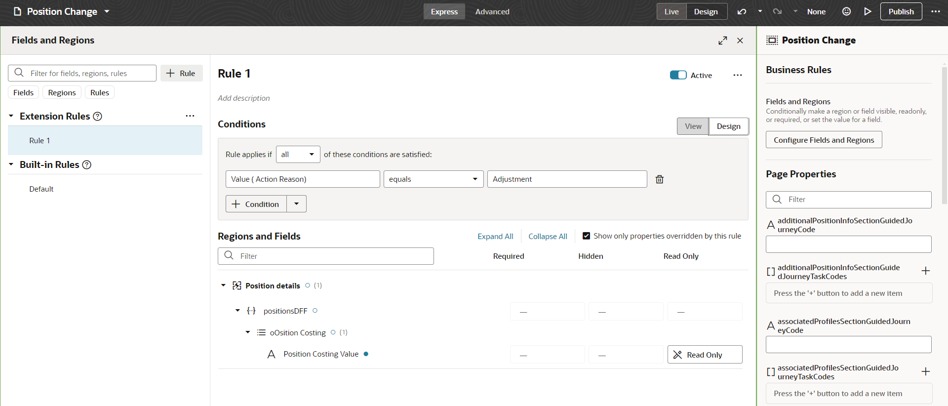Expand the Fields and Regions panel to fullscreen
The image size is (948, 406).
point(723,41)
